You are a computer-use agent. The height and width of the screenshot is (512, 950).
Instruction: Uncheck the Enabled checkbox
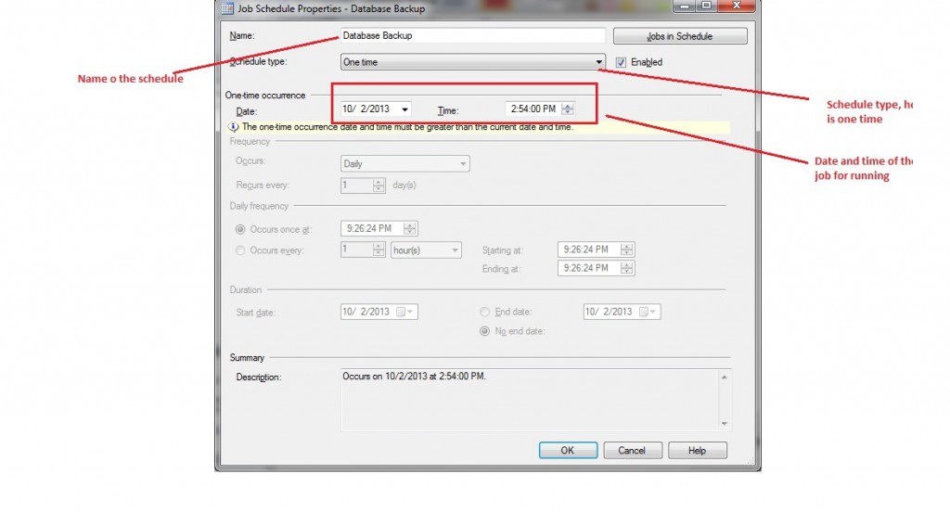[x=622, y=62]
